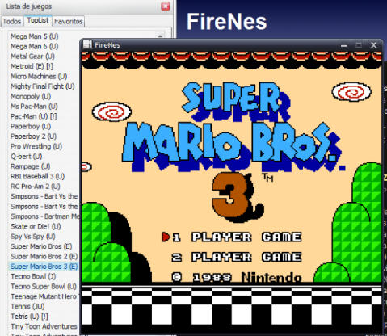This screenshot has height=336, width=387.
Task: Minimize the FireNes emulator window
Action: tap(343, 45)
